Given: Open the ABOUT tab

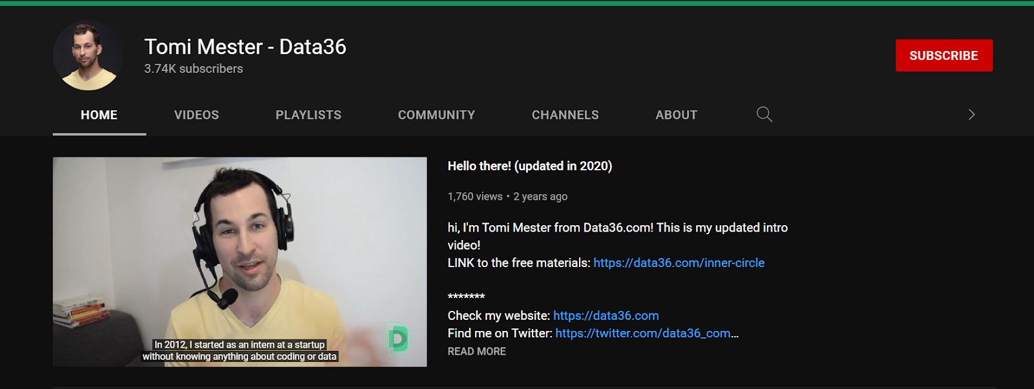Looking at the screenshot, I should pos(676,115).
